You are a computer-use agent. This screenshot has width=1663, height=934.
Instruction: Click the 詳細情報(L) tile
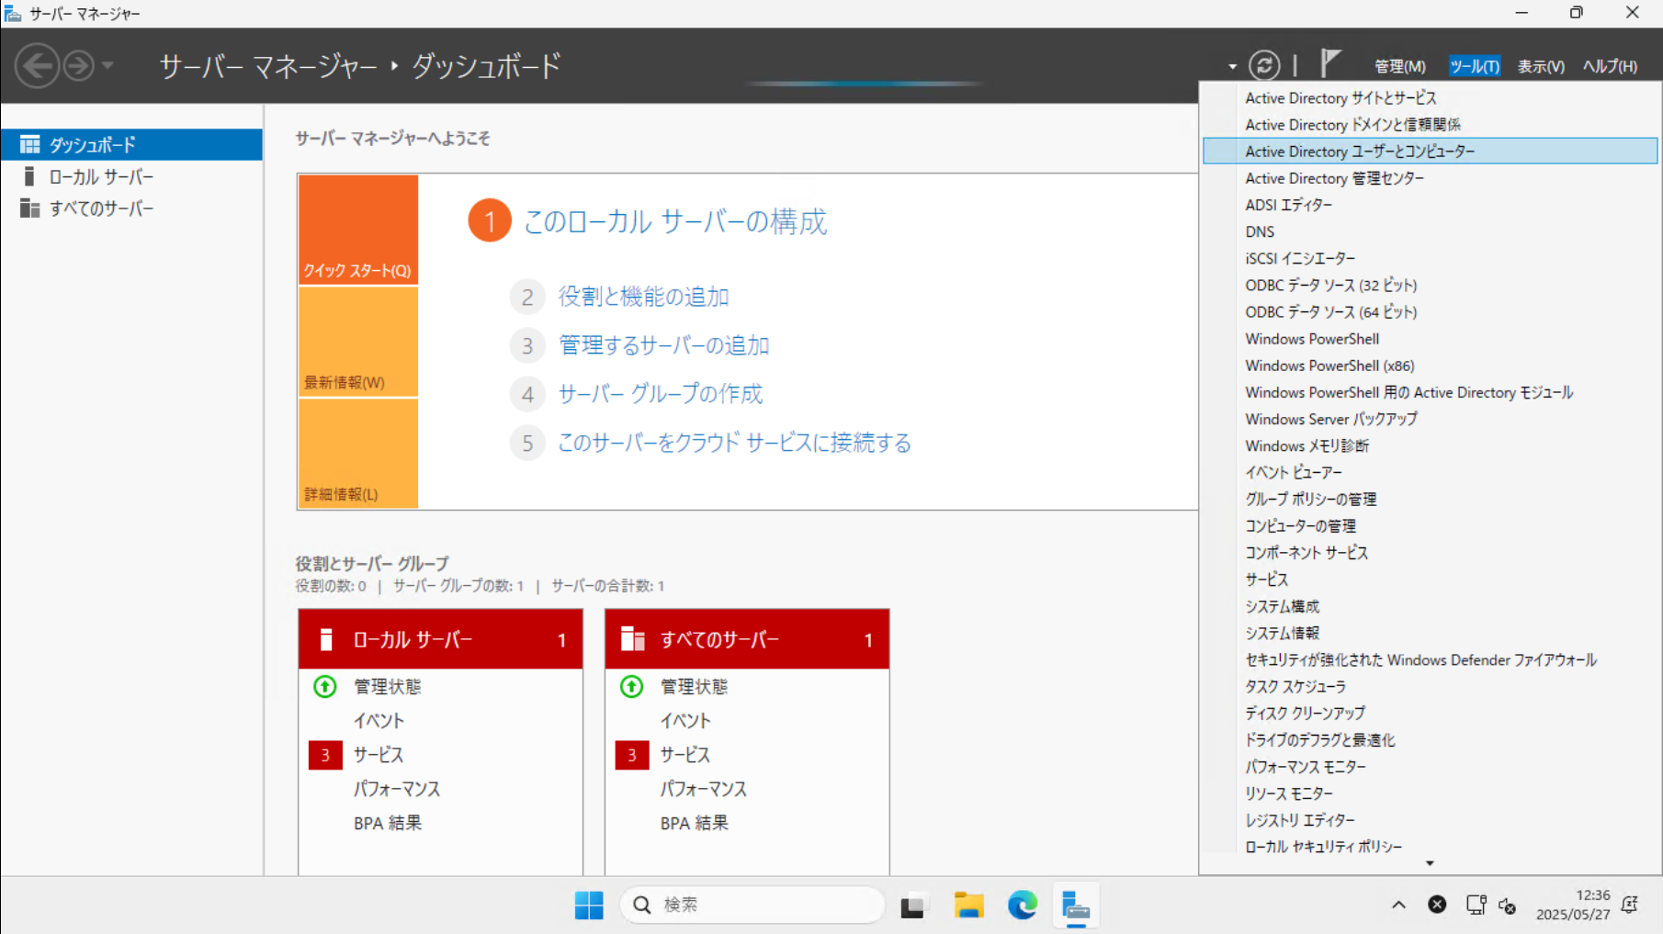(358, 454)
